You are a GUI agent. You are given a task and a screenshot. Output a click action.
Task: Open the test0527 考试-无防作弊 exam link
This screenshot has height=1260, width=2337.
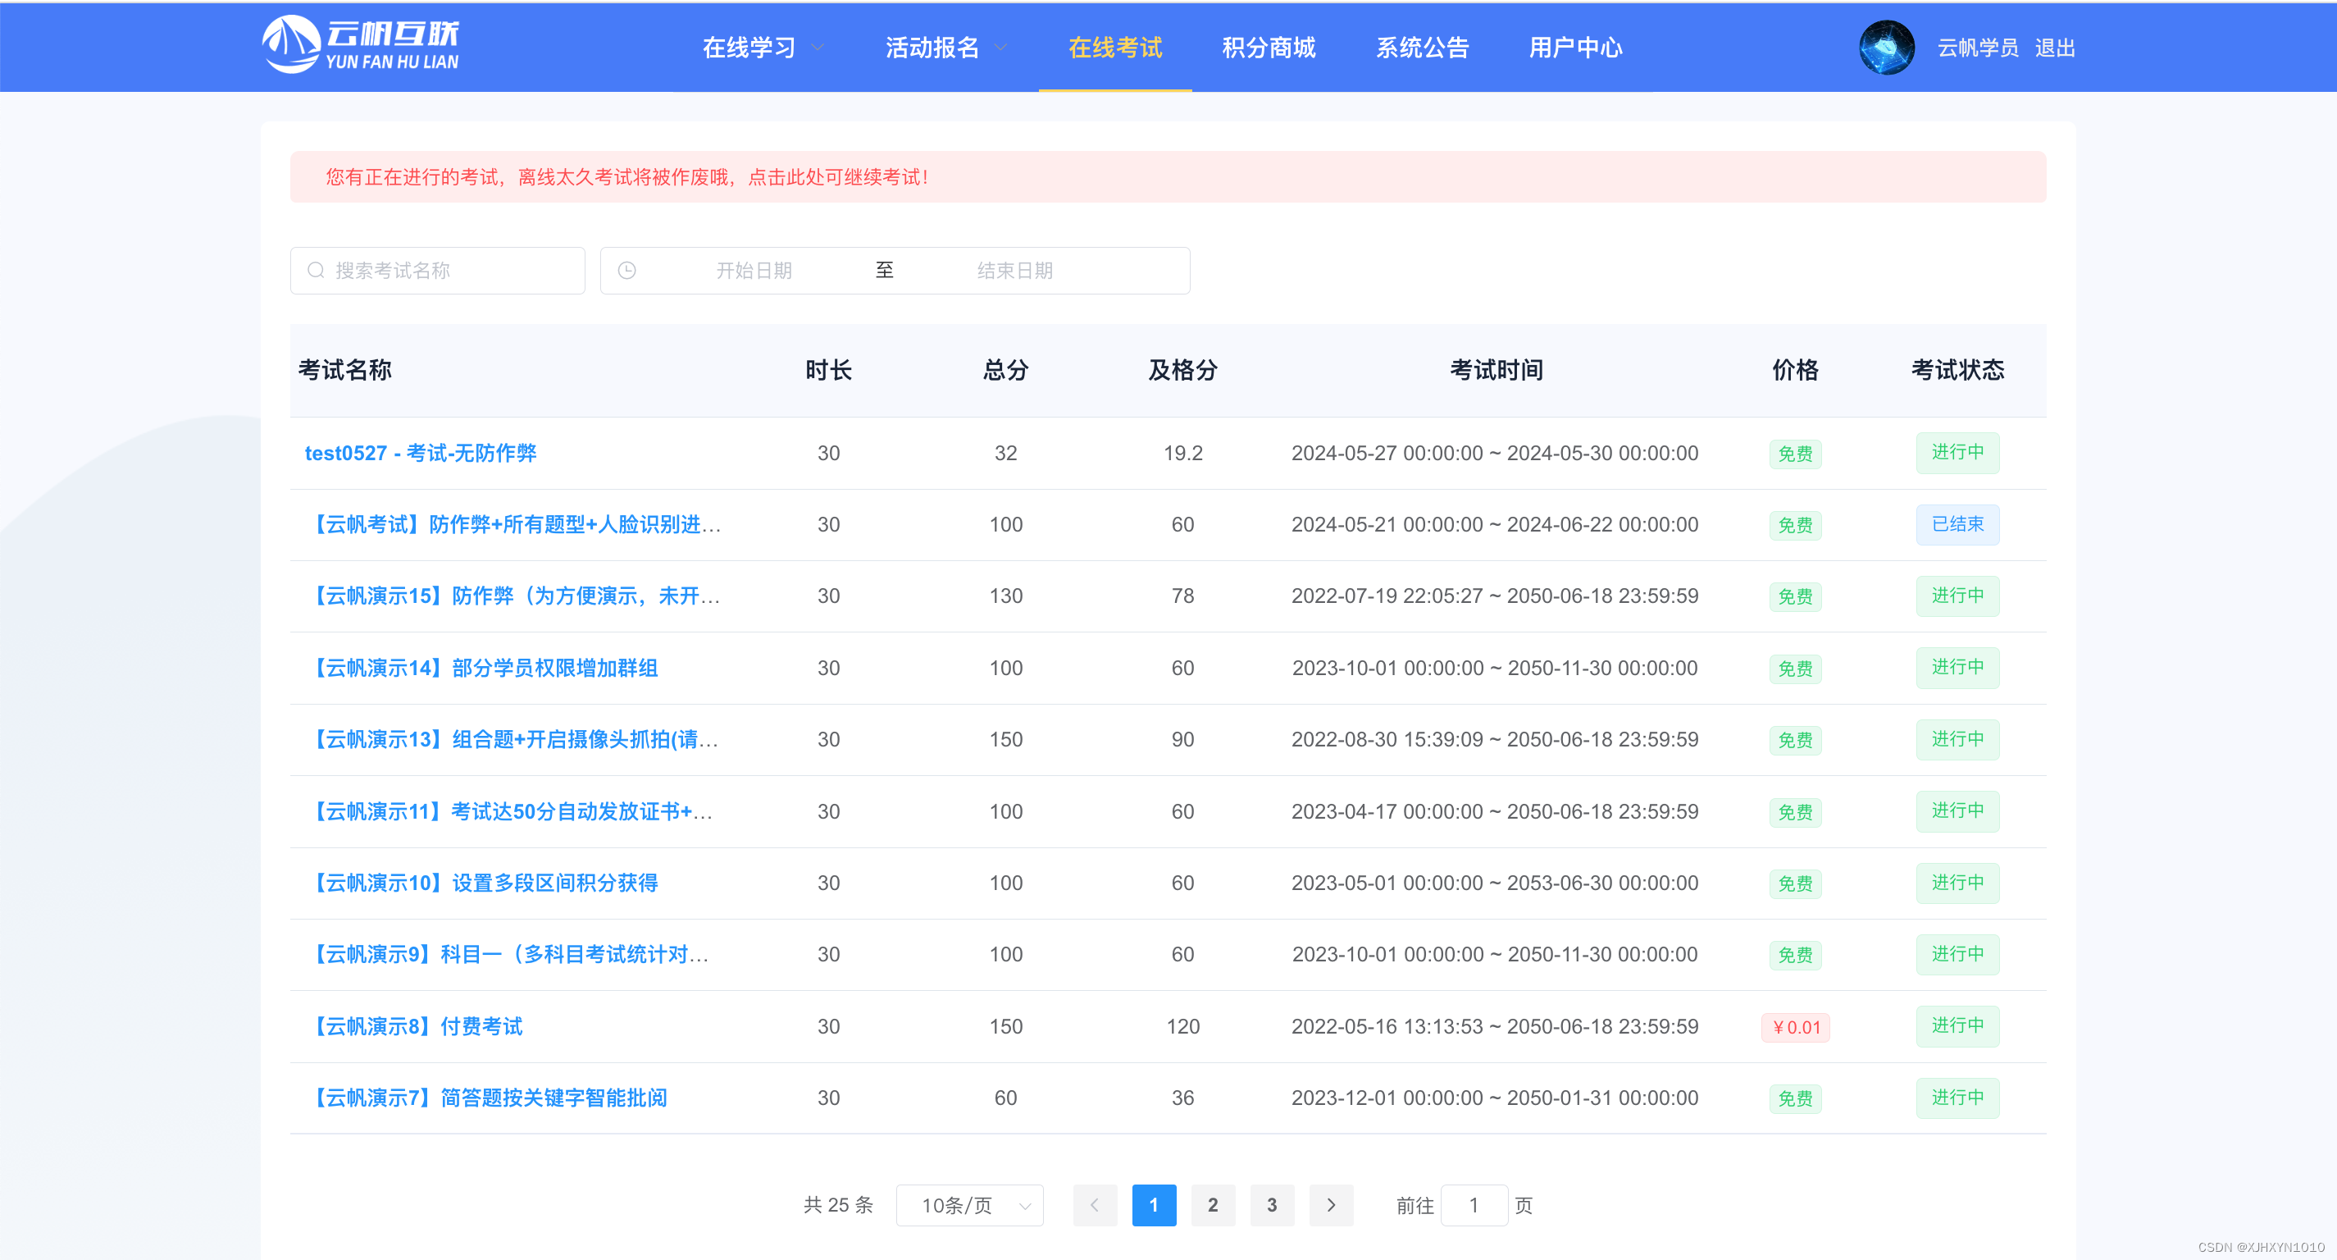420,453
